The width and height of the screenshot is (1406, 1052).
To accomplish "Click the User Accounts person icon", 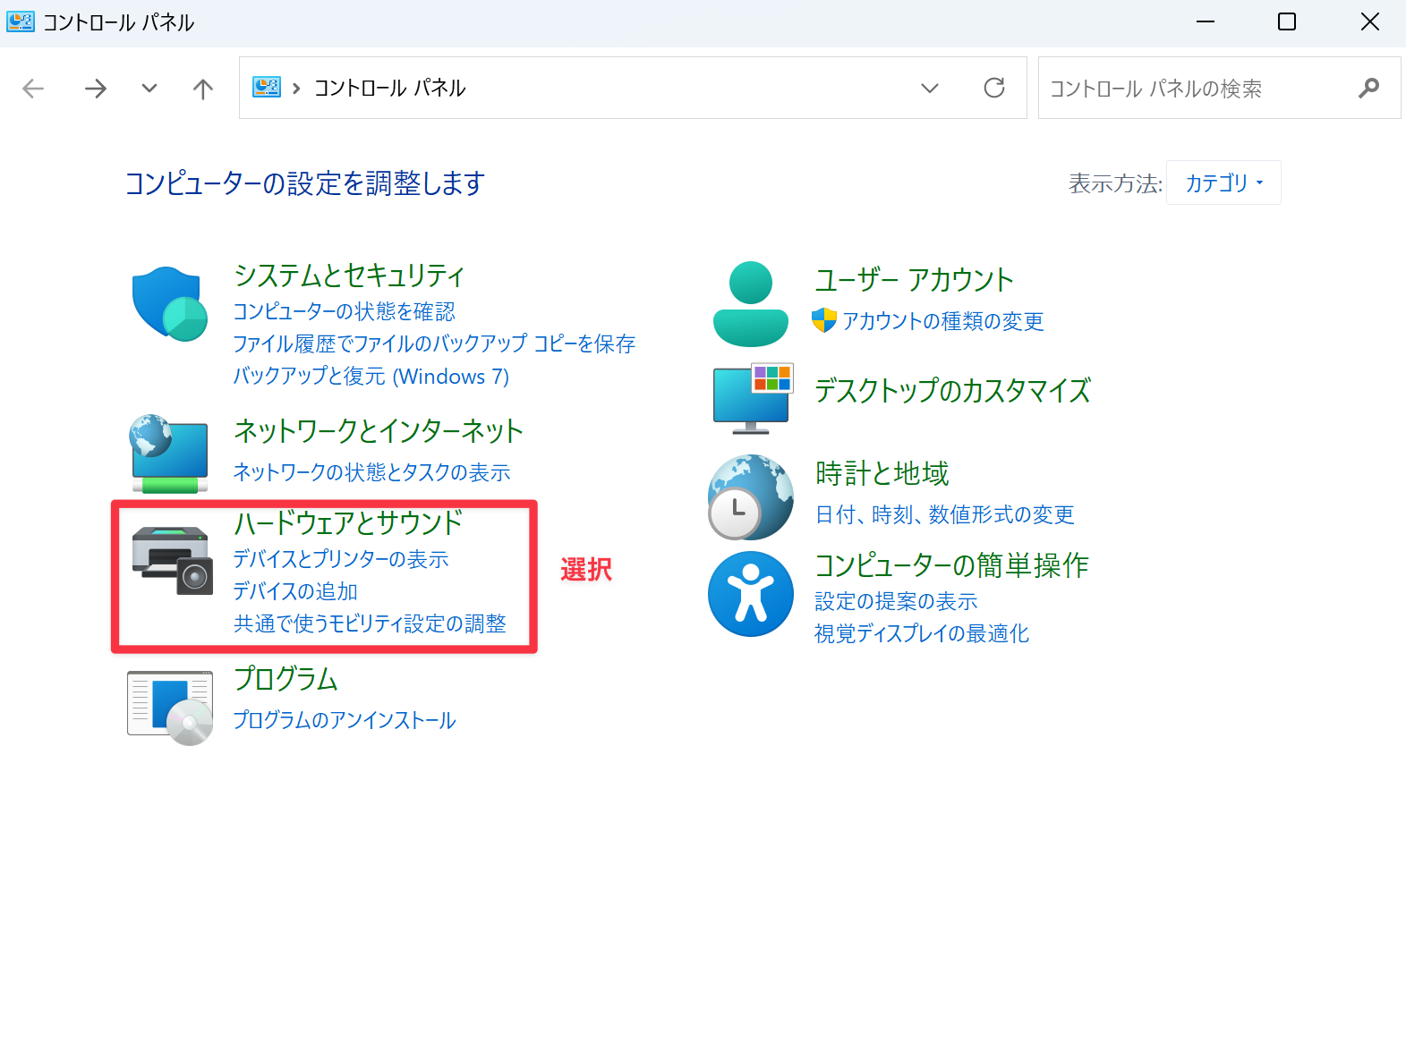I will (x=750, y=304).
